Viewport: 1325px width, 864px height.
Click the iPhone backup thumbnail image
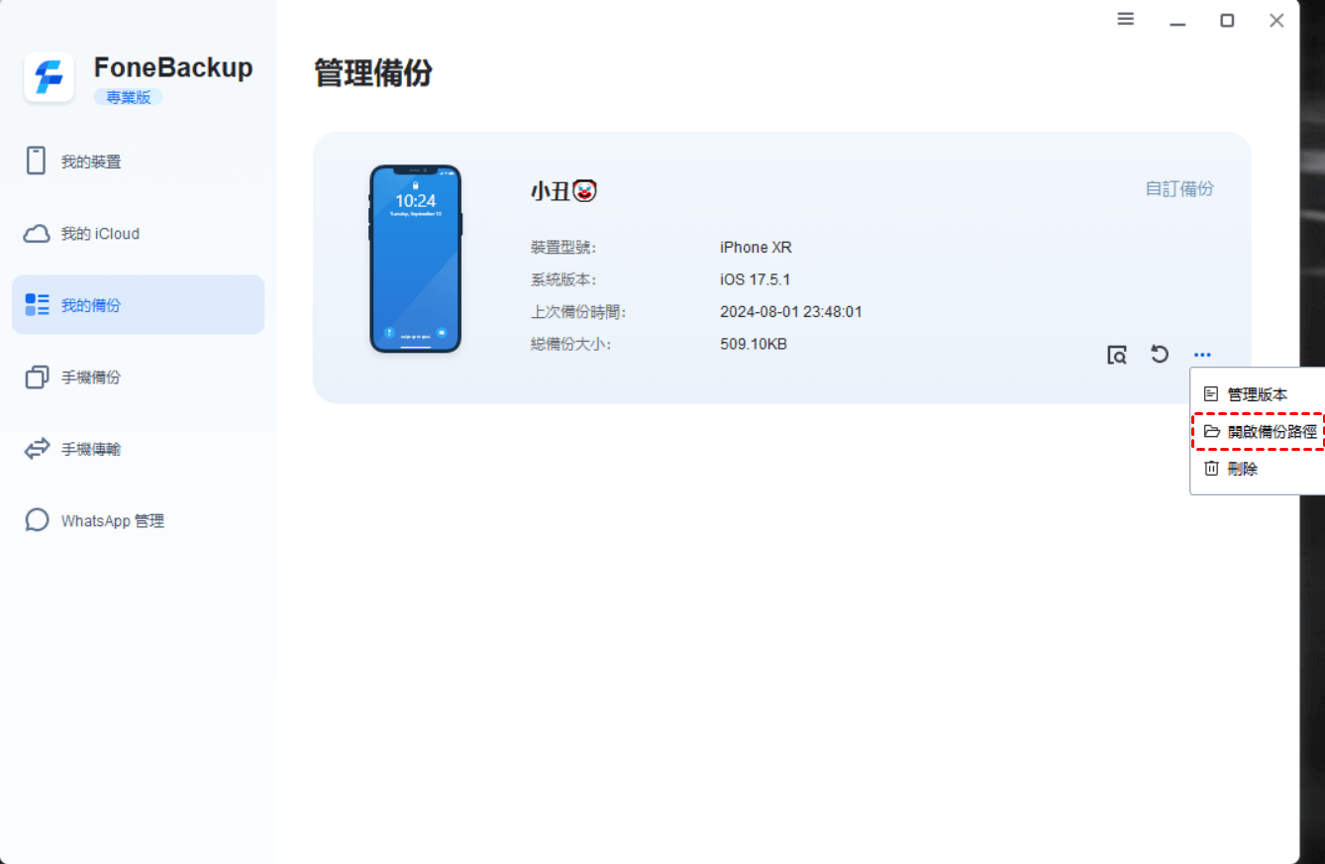(416, 259)
